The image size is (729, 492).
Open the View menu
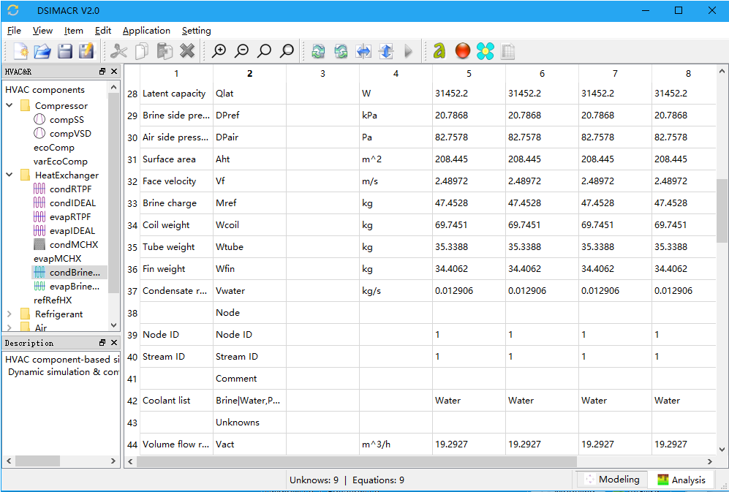[42, 31]
